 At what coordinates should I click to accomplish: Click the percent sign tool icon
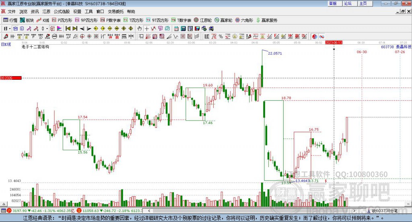221,37
